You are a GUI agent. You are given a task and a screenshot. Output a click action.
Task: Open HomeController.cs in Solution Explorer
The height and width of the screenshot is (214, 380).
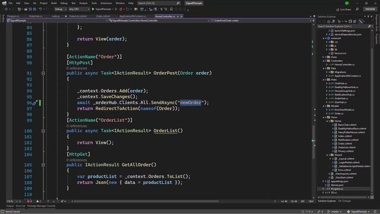coord(344,65)
